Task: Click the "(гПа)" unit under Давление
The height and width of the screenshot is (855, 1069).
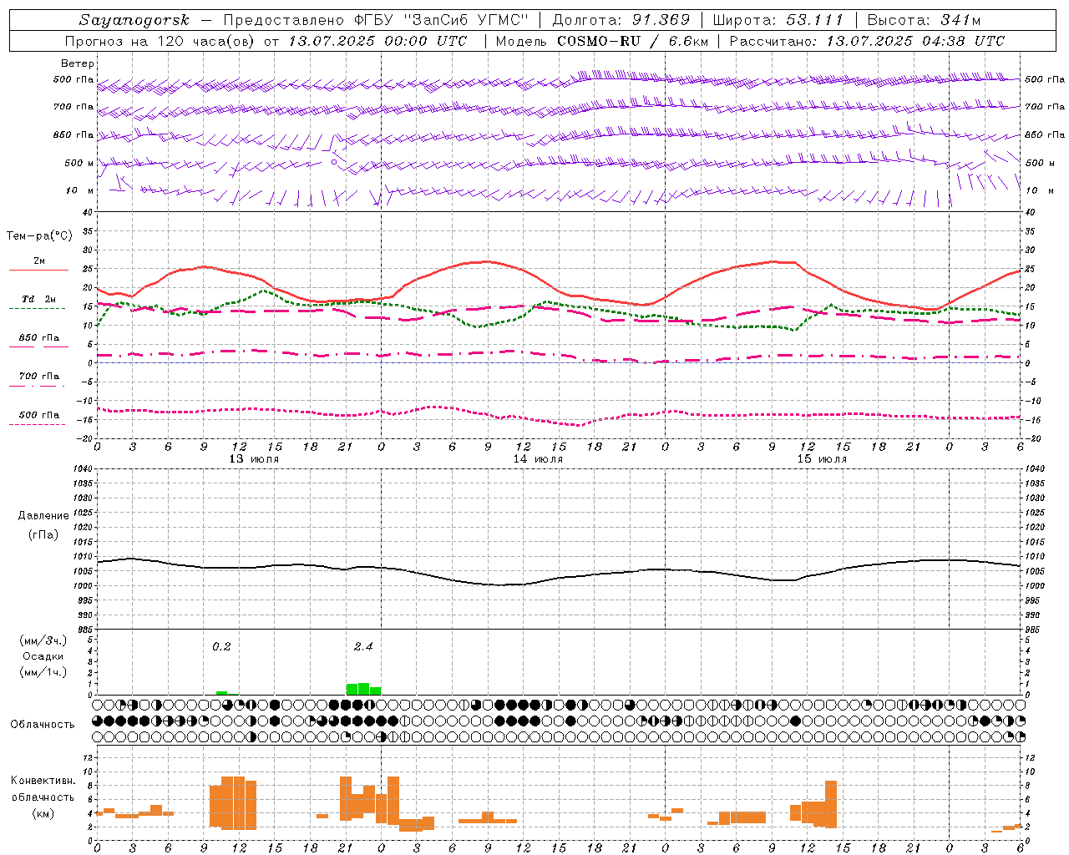Action: tap(43, 534)
